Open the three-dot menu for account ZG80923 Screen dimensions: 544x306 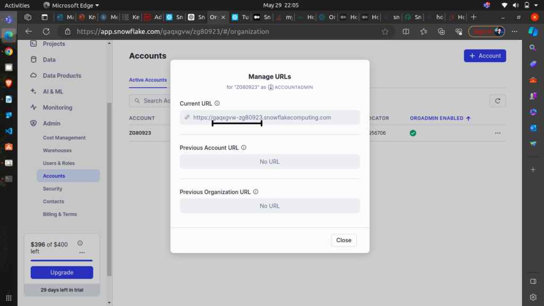[497, 133]
